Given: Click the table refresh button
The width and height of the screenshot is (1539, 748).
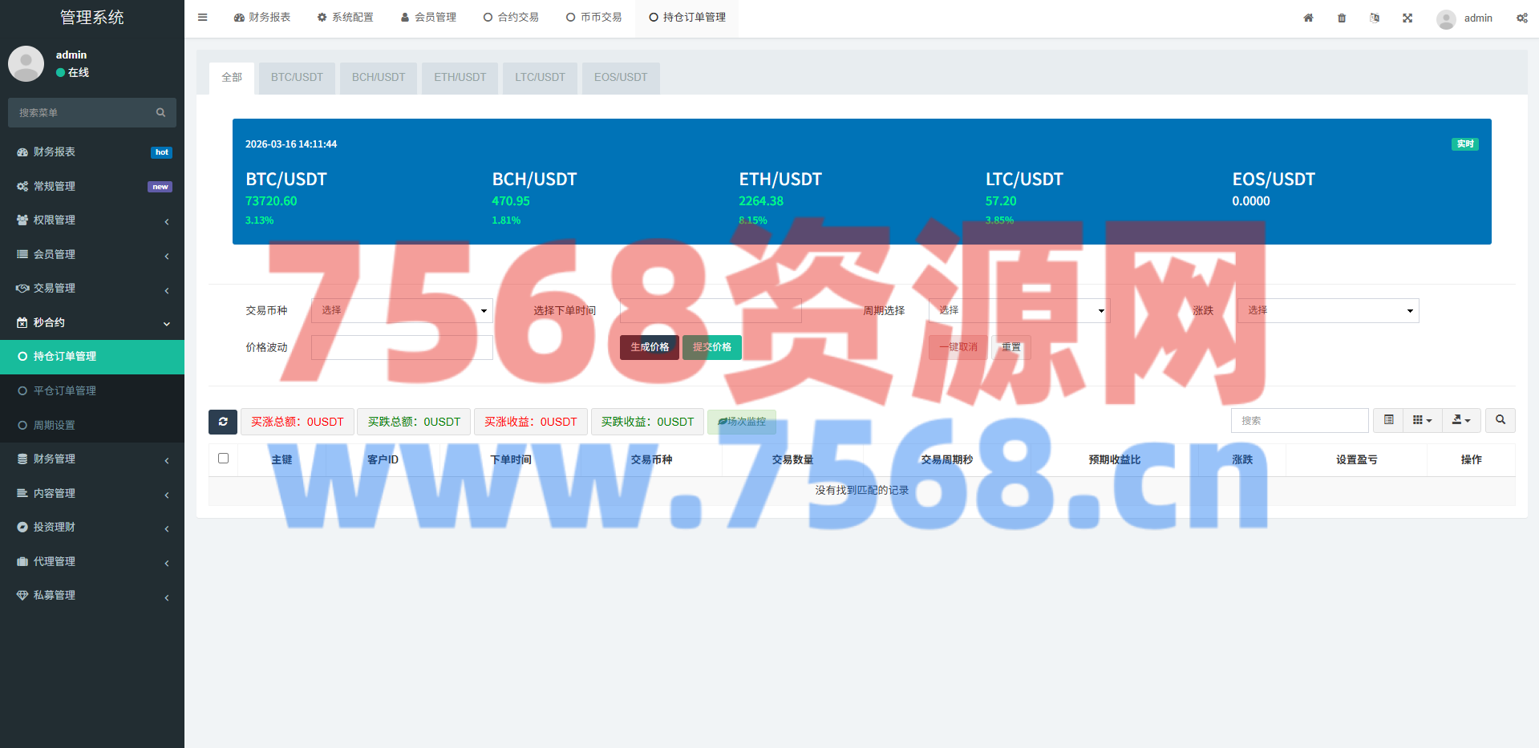Looking at the screenshot, I should [223, 422].
